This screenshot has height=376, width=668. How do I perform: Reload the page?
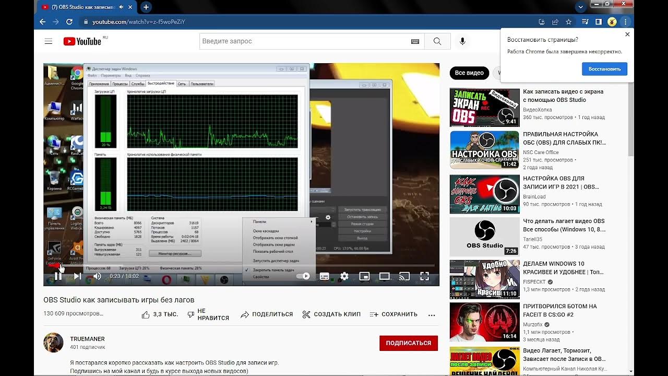[69, 22]
